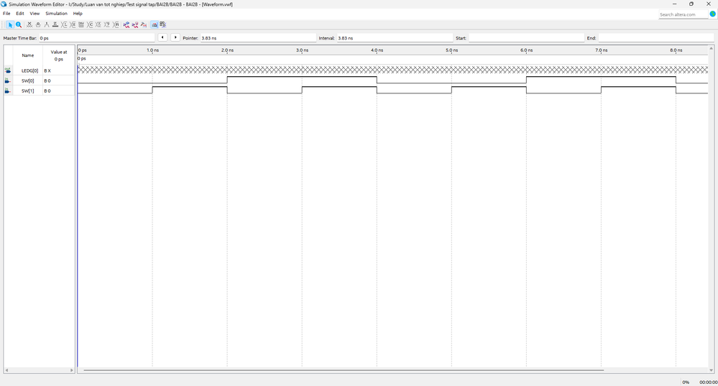This screenshot has height=386, width=718.
Task: Click the 'Value at 0 ps' column header
Action: click(x=59, y=55)
